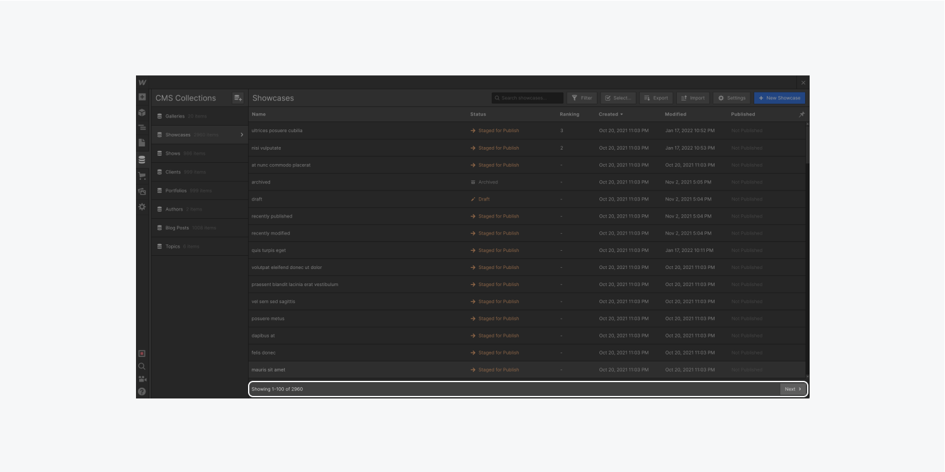Open the Pages panel
The width and height of the screenshot is (945, 472).
(142, 143)
